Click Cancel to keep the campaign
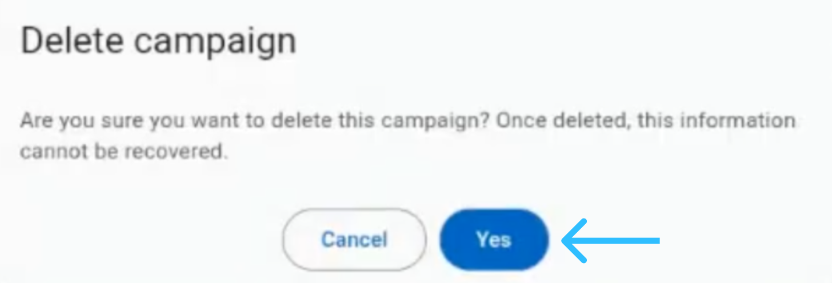 [354, 240]
